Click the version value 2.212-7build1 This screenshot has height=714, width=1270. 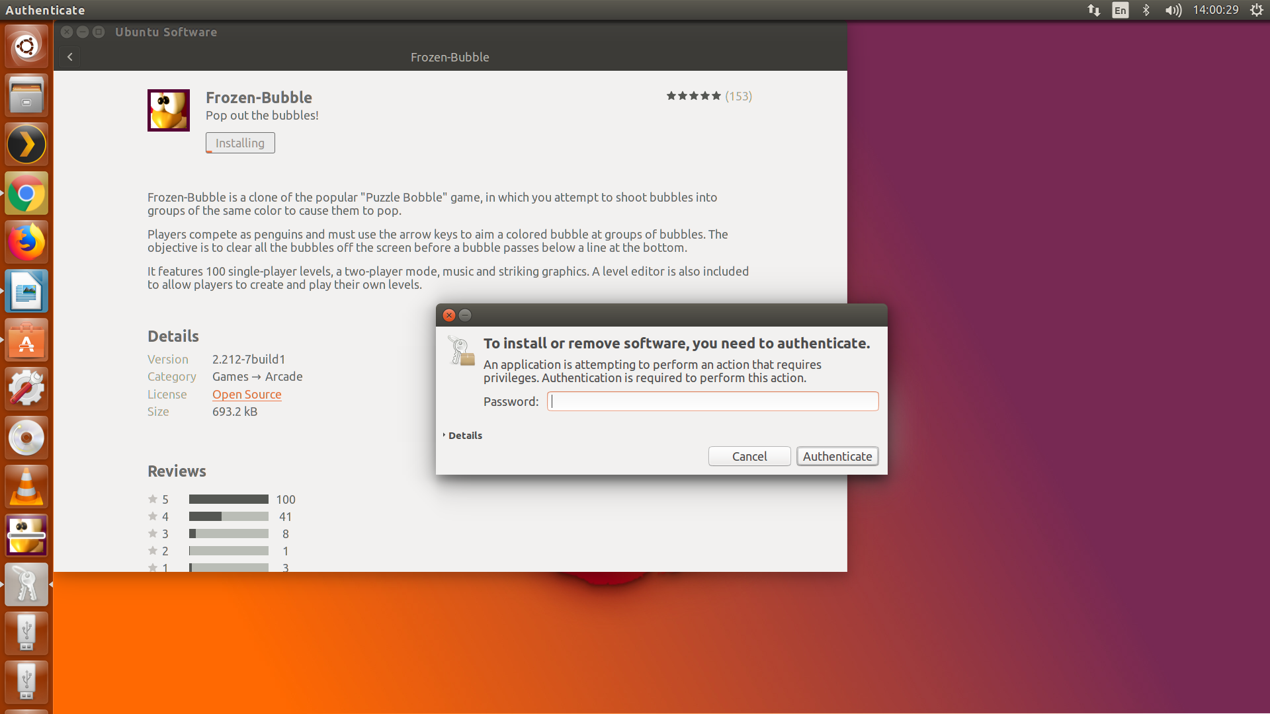[249, 359]
